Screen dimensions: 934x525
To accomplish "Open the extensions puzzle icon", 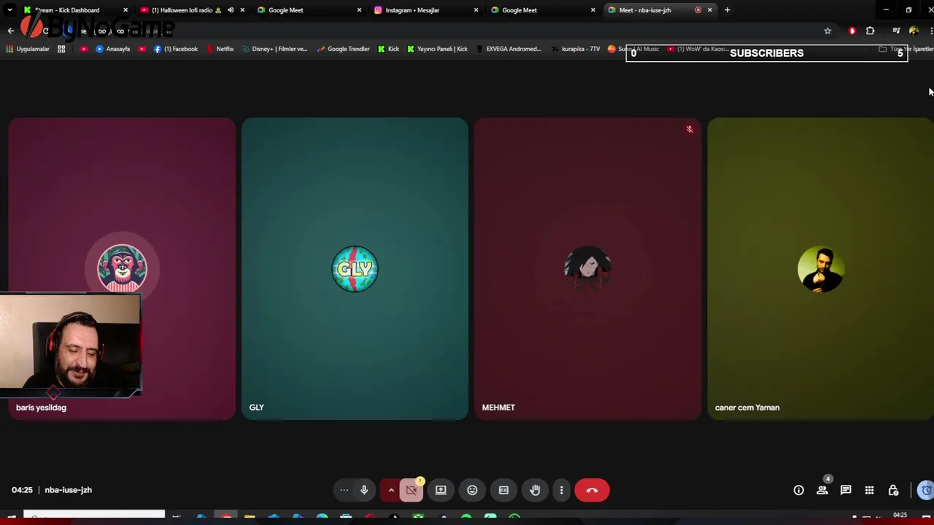I will 870,31.
